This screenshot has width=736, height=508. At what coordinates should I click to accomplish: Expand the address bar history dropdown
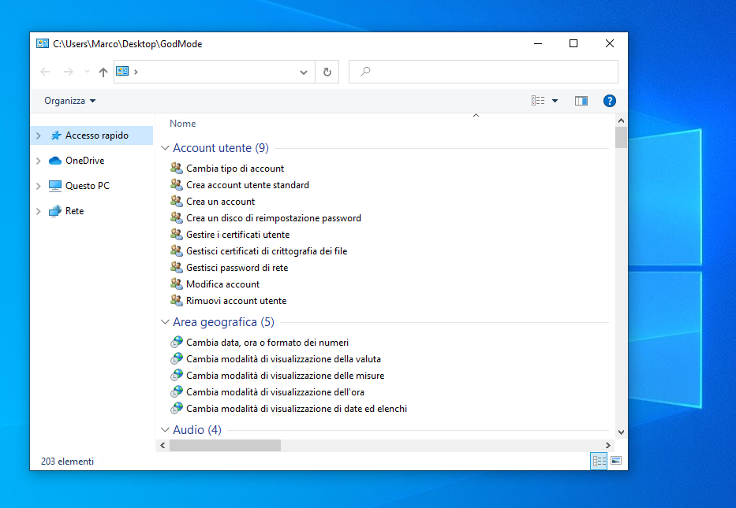[x=304, y=72]
